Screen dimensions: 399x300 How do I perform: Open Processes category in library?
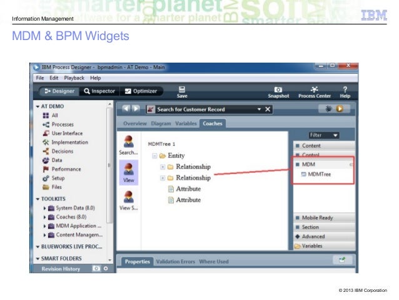(x=58, y=125)
